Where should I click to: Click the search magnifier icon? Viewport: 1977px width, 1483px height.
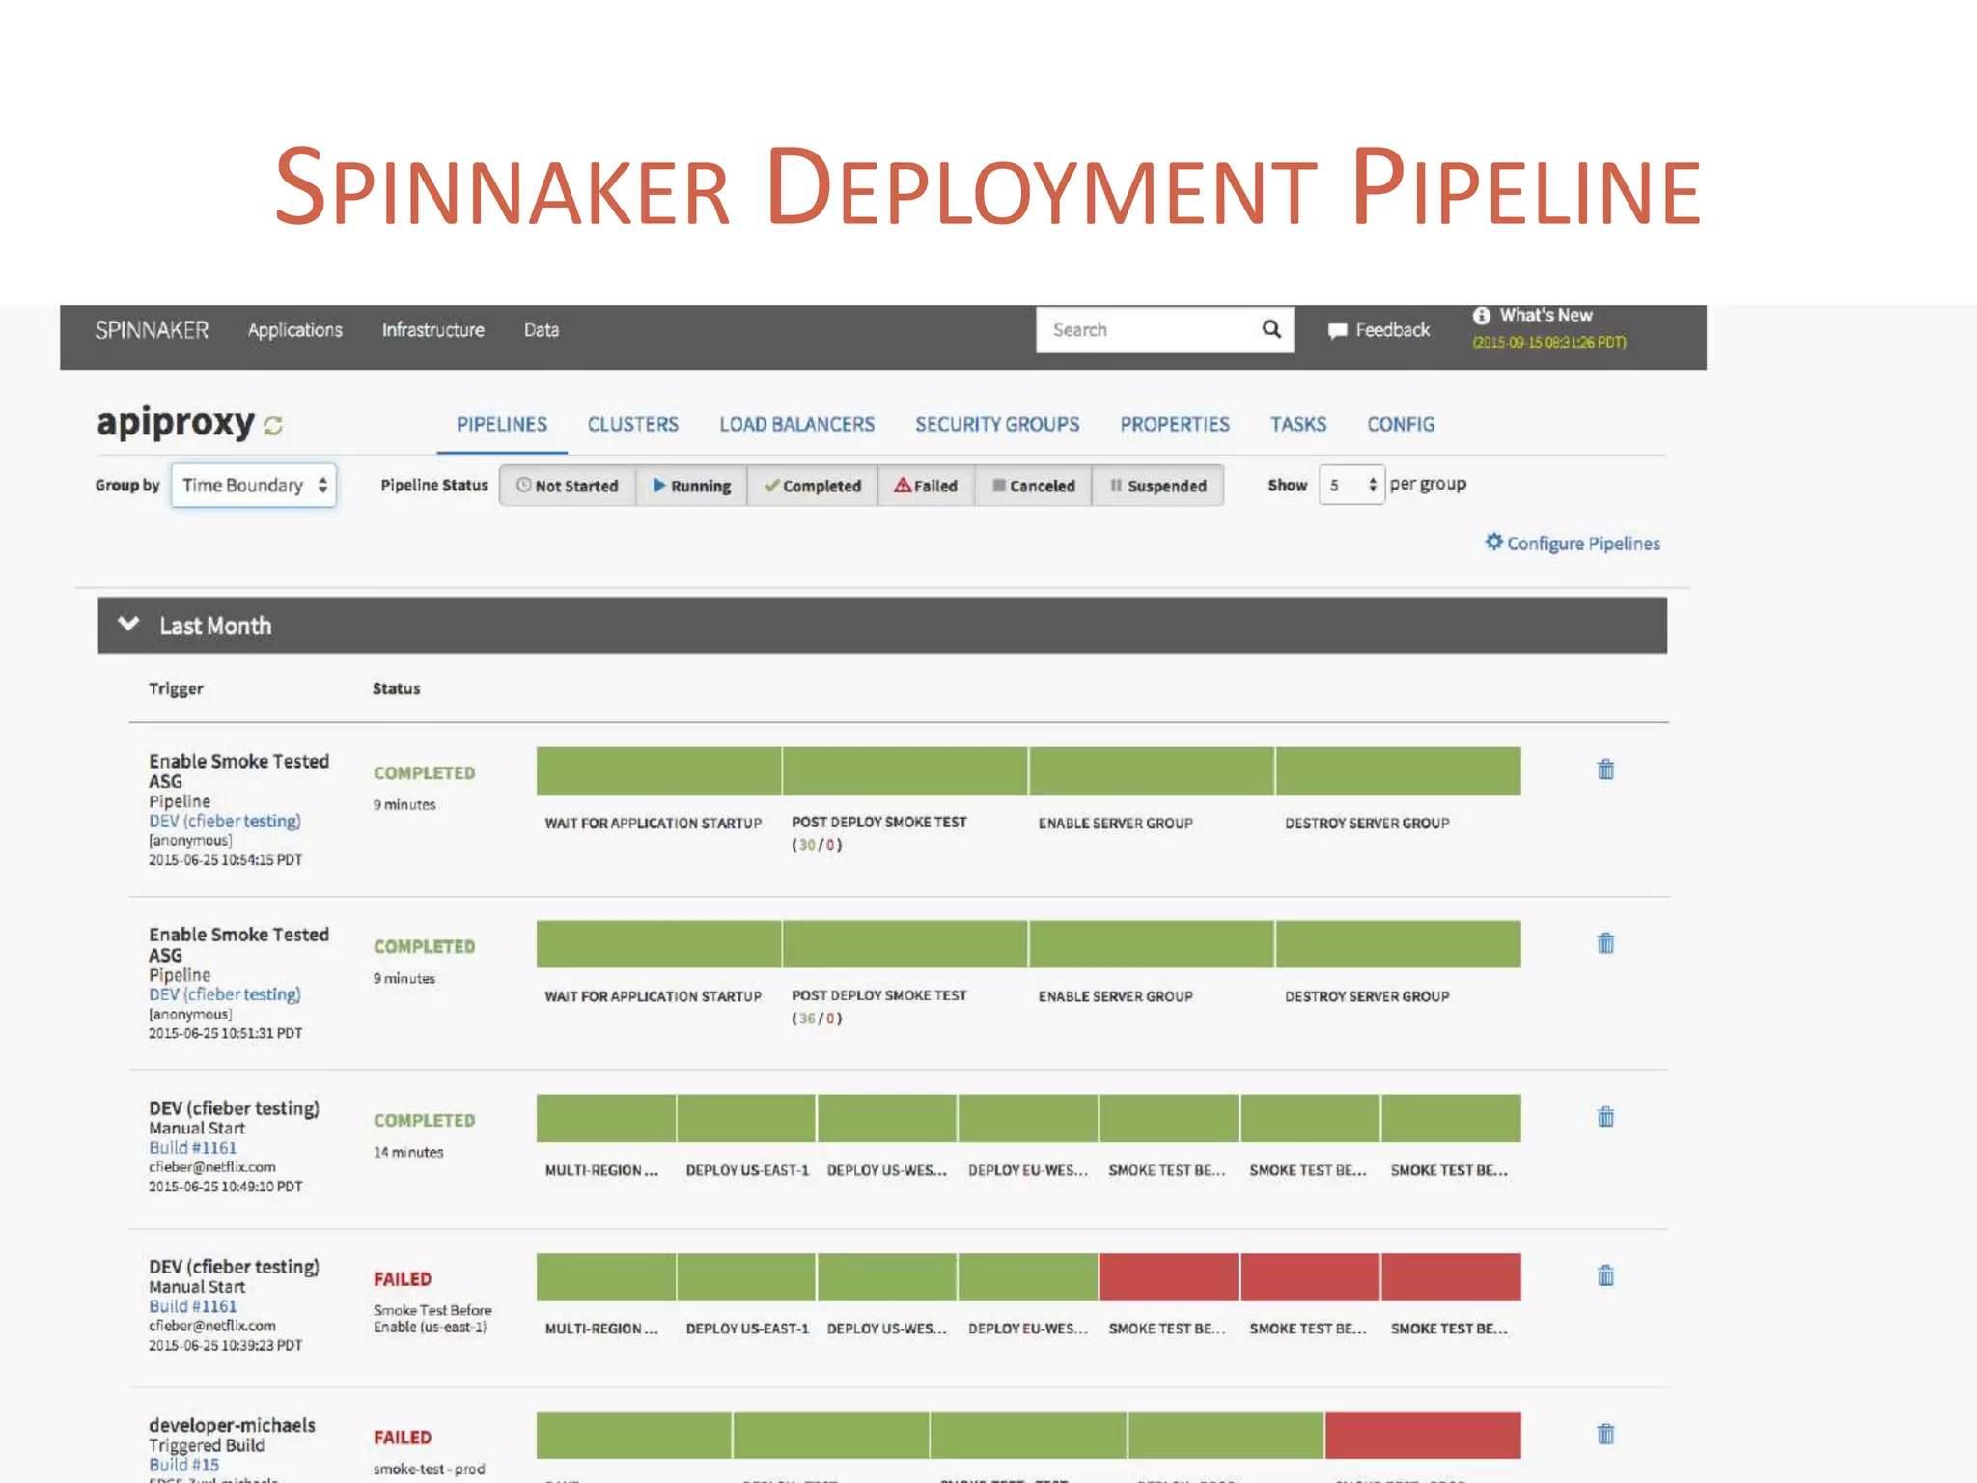[x=1271, y=329]
